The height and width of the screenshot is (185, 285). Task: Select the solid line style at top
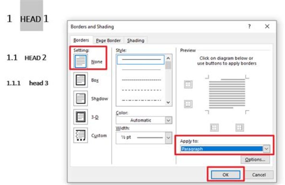(x=141, y=60)
